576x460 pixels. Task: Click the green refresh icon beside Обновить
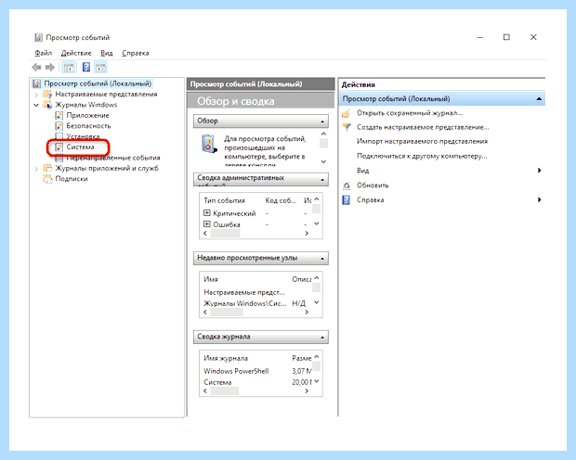coord(347,185)
